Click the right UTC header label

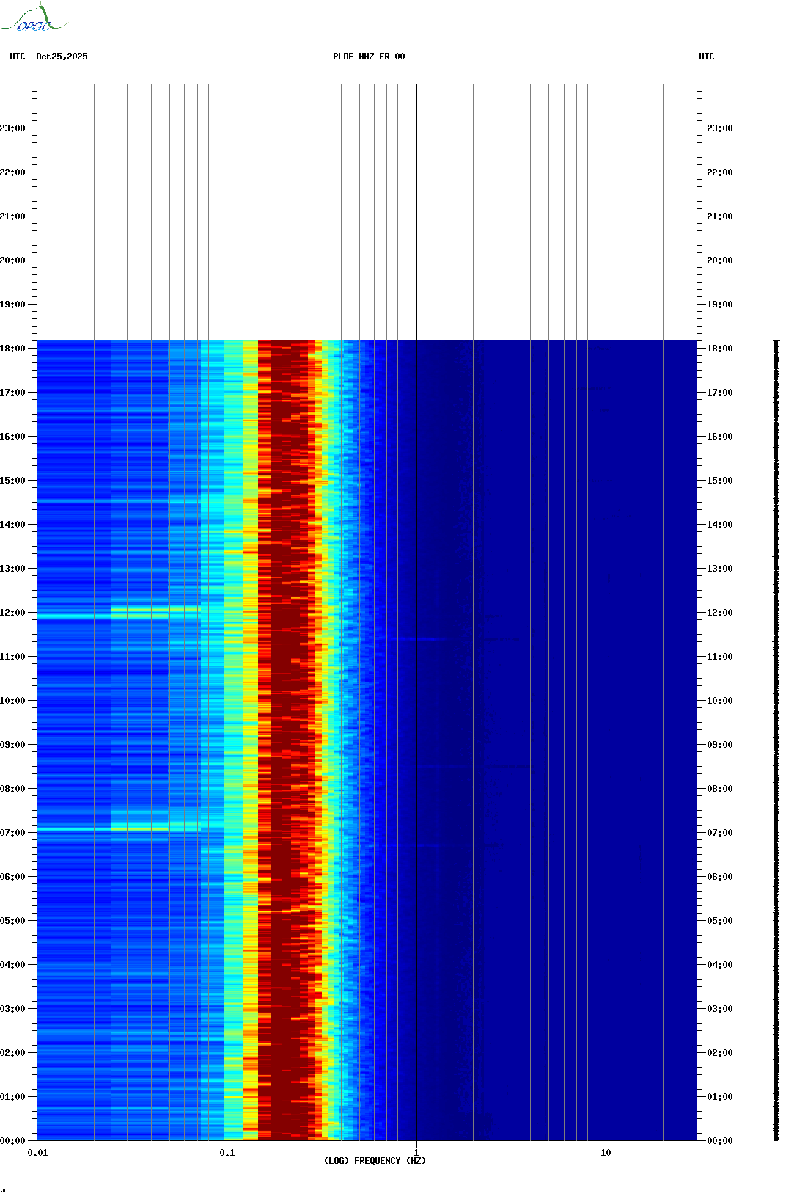pos(707,57)
